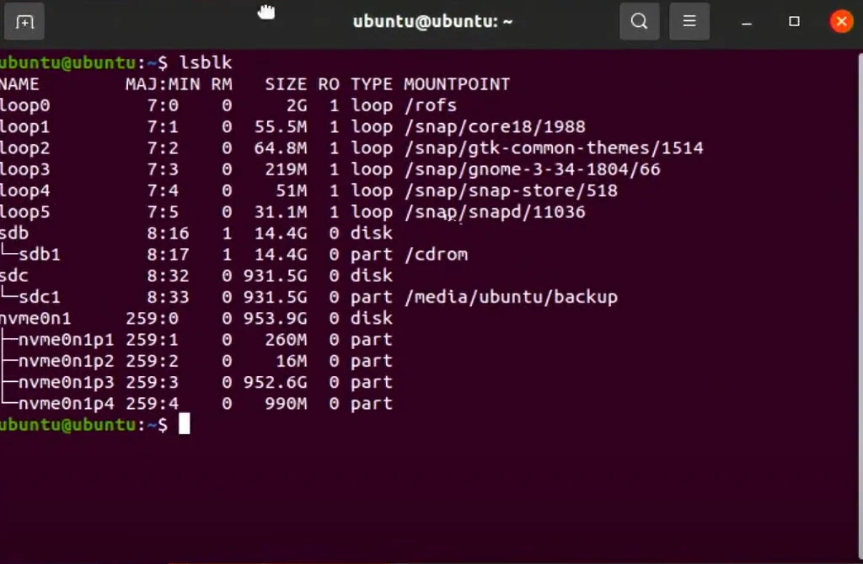
Task: Click the 219M size value
Action: (286, 169)
